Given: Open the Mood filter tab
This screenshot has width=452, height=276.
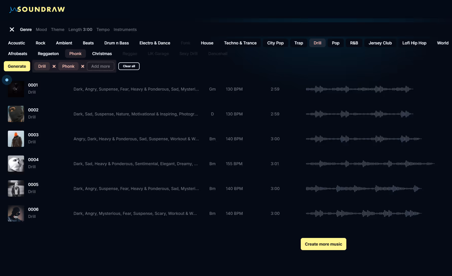Looking at the screenshot, I should [41, 29].
